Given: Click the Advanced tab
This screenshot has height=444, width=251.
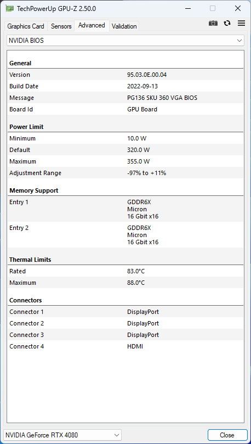Looking at the screenshot, I should tap(92, 25).
